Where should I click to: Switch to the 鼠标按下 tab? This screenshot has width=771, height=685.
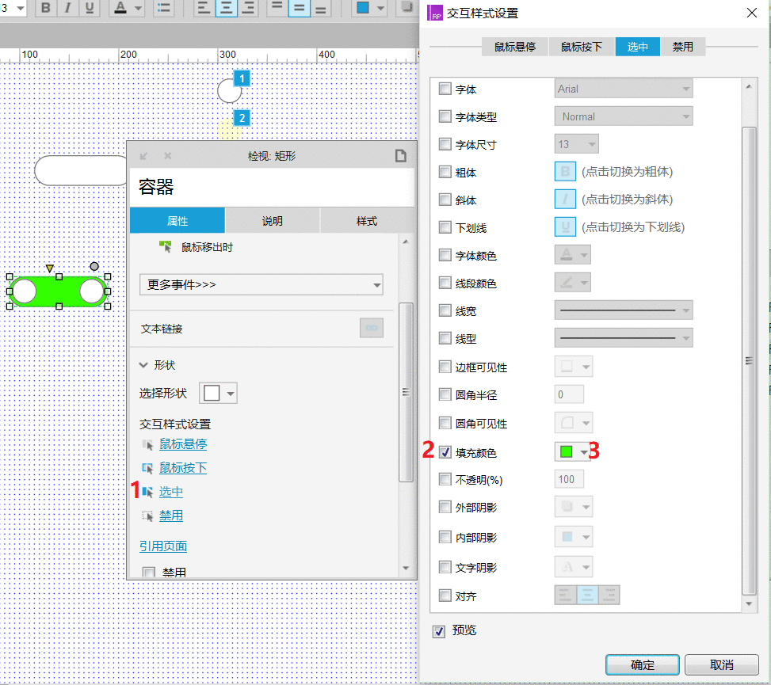click(582, 47)
